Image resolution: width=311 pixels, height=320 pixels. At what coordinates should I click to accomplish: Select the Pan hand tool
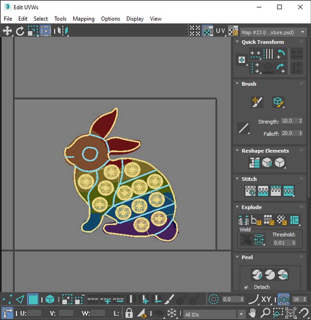[x=252, y=313]
